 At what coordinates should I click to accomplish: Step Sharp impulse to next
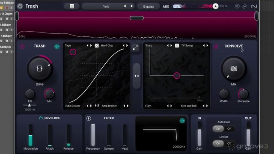click(171, 46)
